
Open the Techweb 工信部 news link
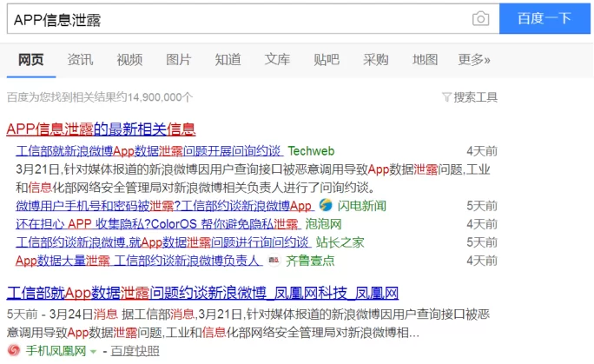click(148, 150)
